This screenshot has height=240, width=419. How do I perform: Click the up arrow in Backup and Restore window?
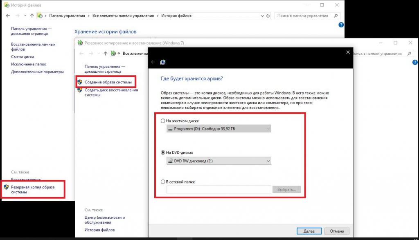point(106,54)
